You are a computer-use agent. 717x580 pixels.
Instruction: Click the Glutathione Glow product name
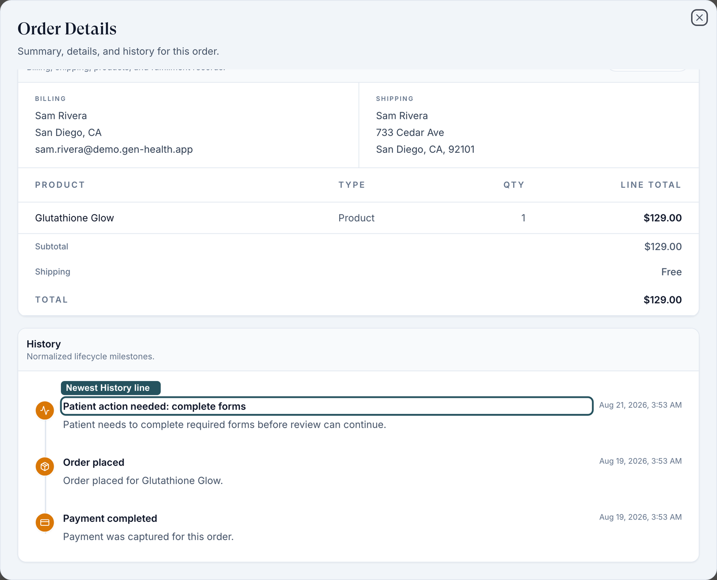(x=74, y=218)
